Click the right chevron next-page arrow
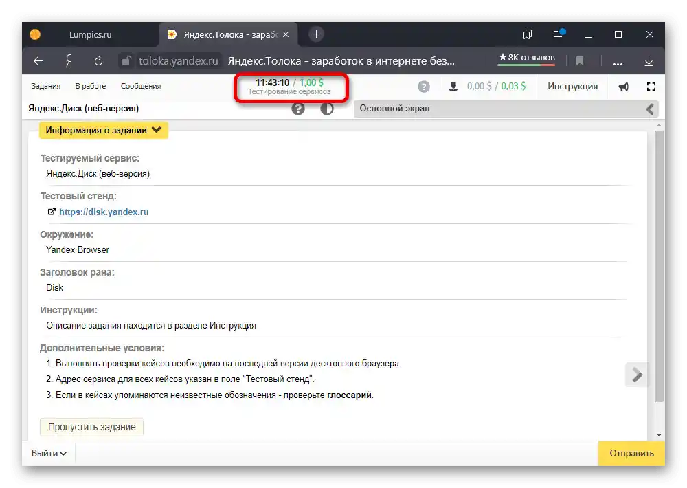This screenshot has height=488, width=687. pyautogui.click(x=637, y=375)
